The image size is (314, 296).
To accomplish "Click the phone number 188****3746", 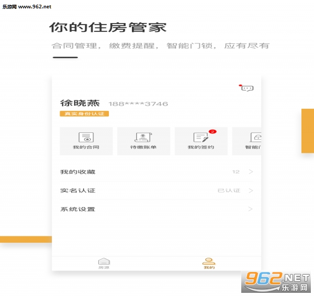I will tap(138, 104).
